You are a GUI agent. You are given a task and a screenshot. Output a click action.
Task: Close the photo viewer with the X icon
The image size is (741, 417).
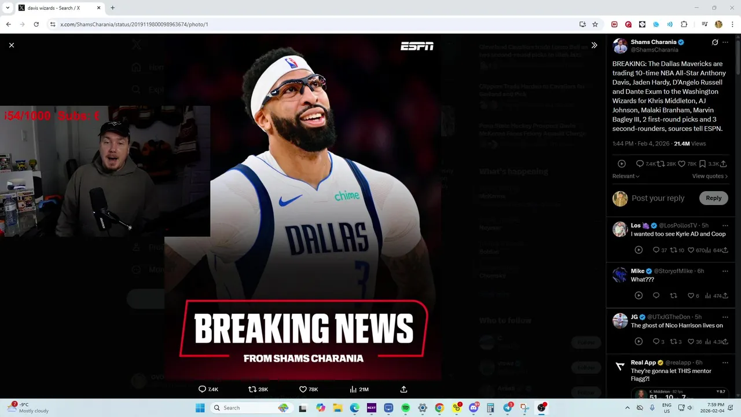(12, 45)
